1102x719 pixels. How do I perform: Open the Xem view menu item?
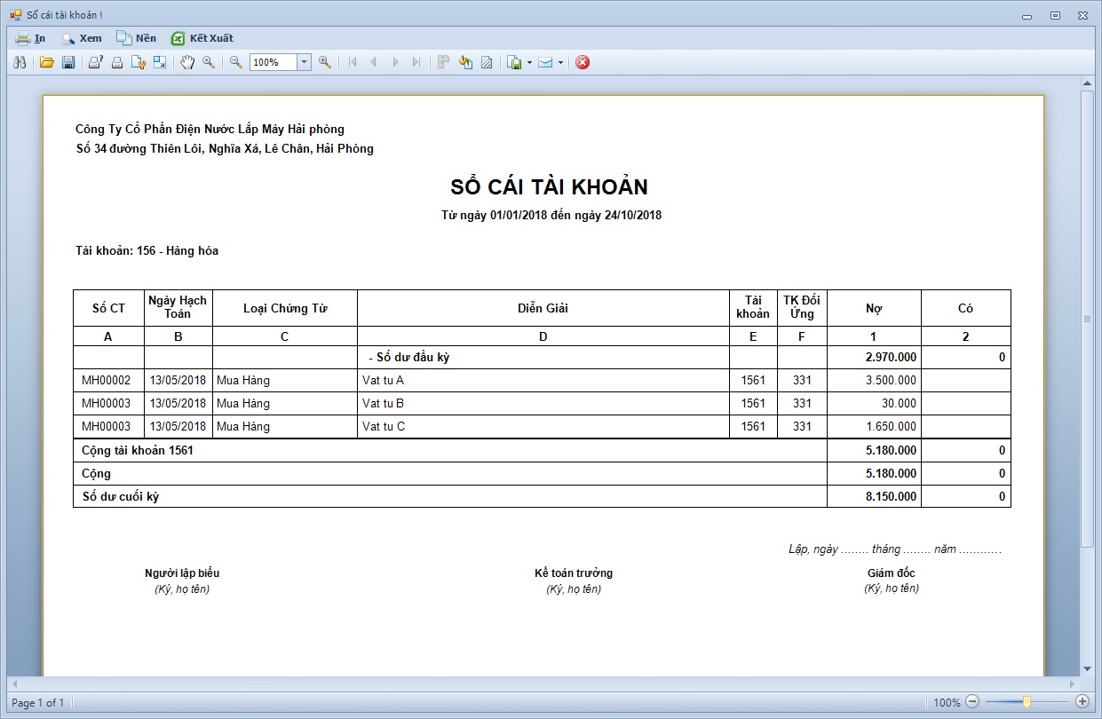pos(82,38)
